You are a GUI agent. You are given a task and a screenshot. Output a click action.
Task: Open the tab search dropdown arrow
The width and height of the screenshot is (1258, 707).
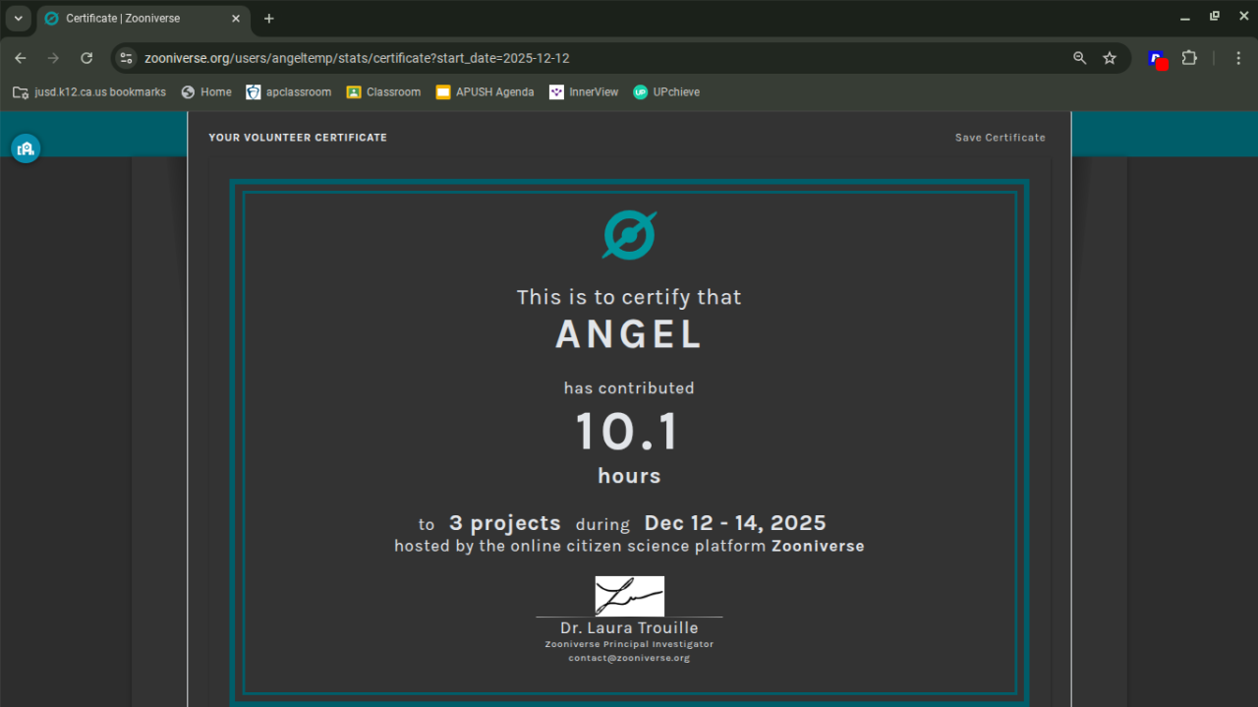18,18
